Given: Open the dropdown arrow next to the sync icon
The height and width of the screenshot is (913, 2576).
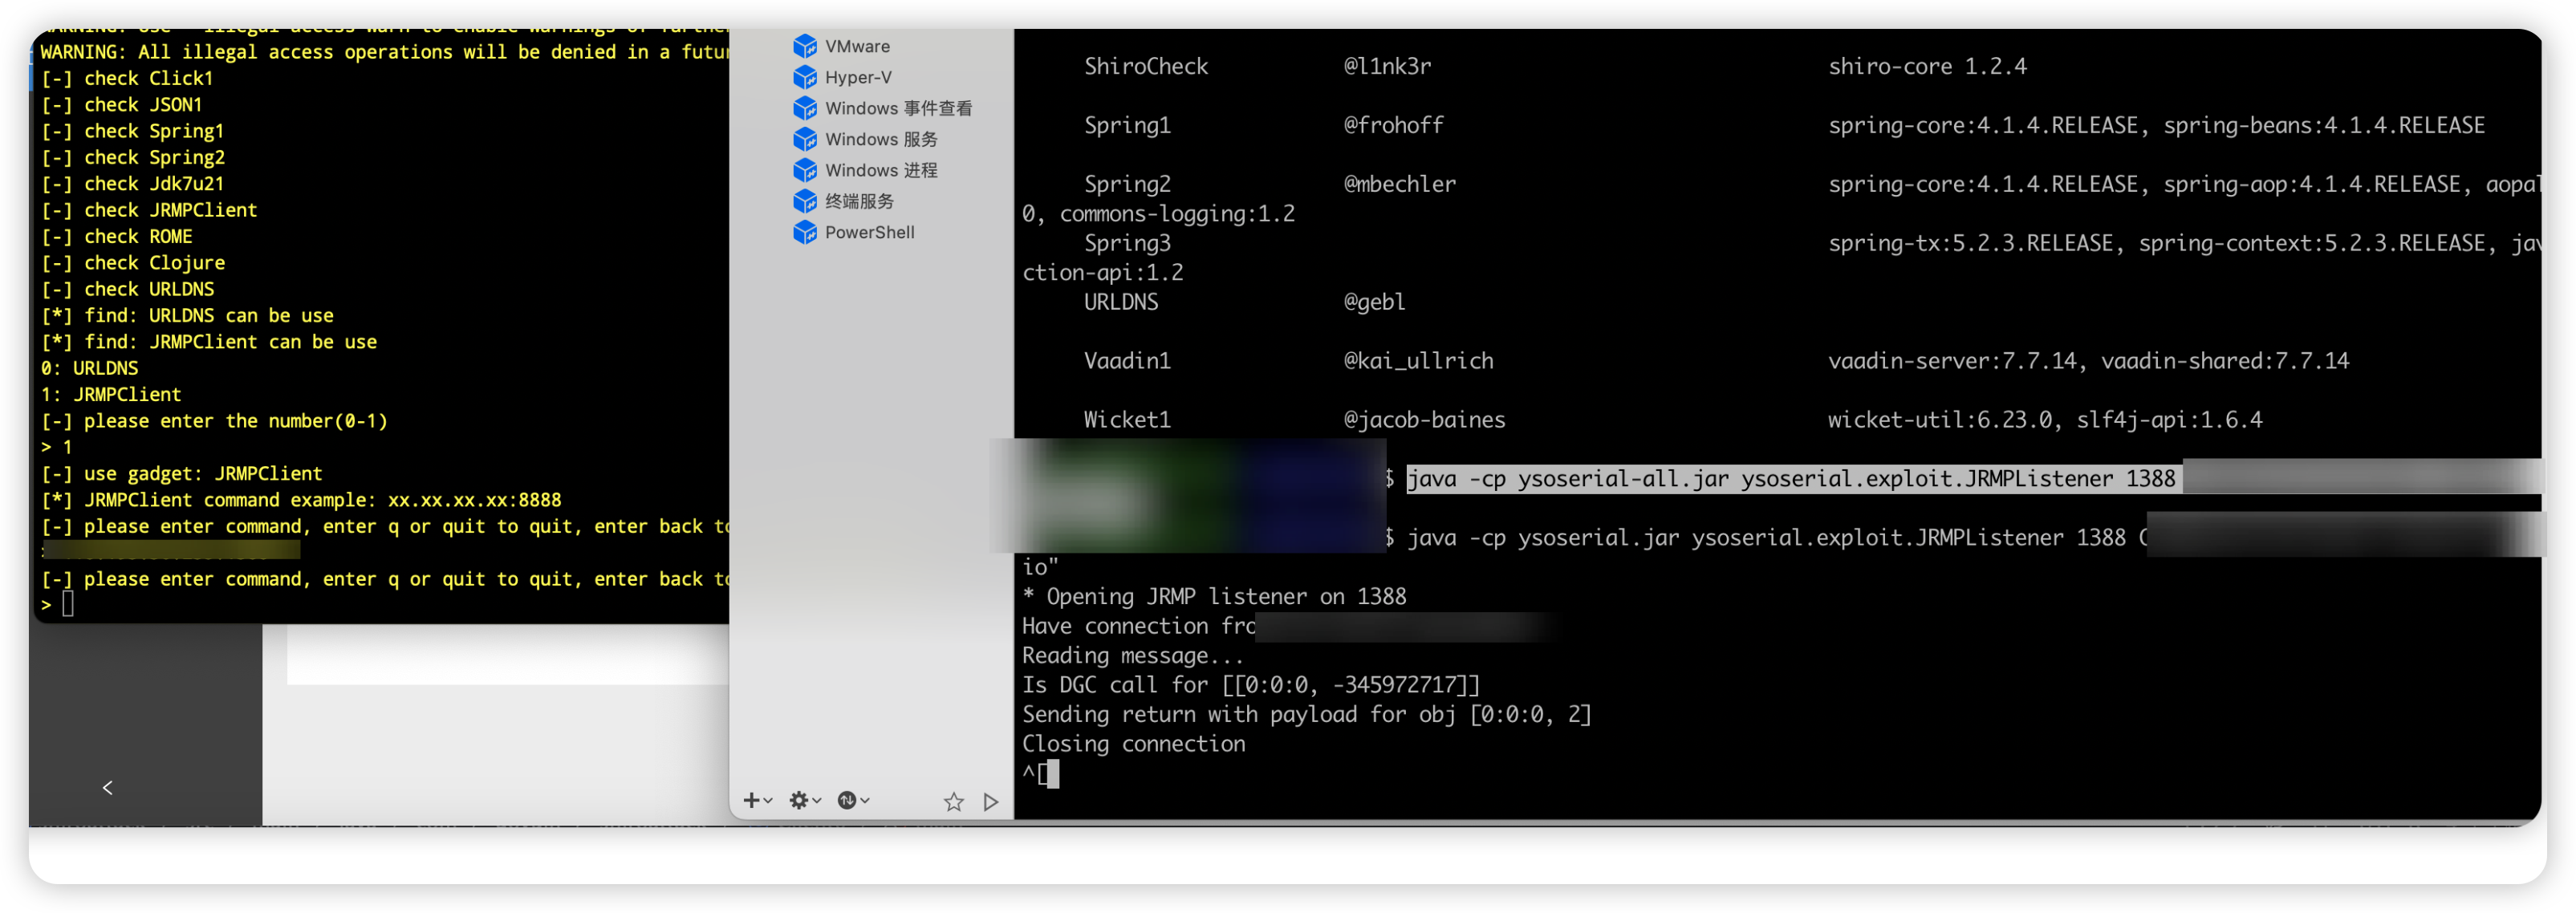Looking at the screenshot, I should [x=864, y=801].
